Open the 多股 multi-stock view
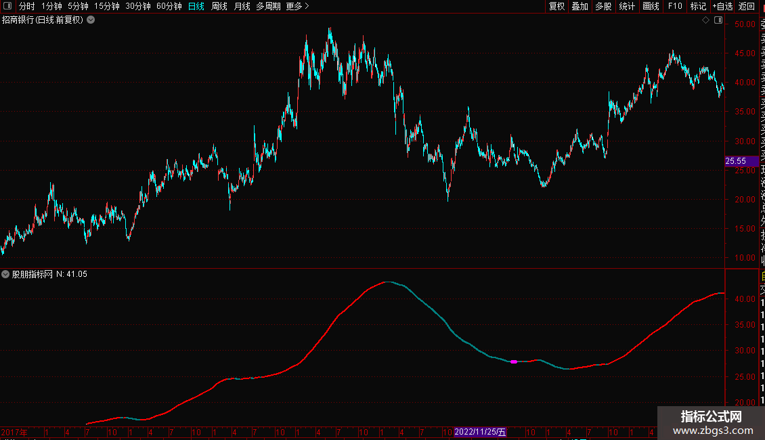 point(603,6)
